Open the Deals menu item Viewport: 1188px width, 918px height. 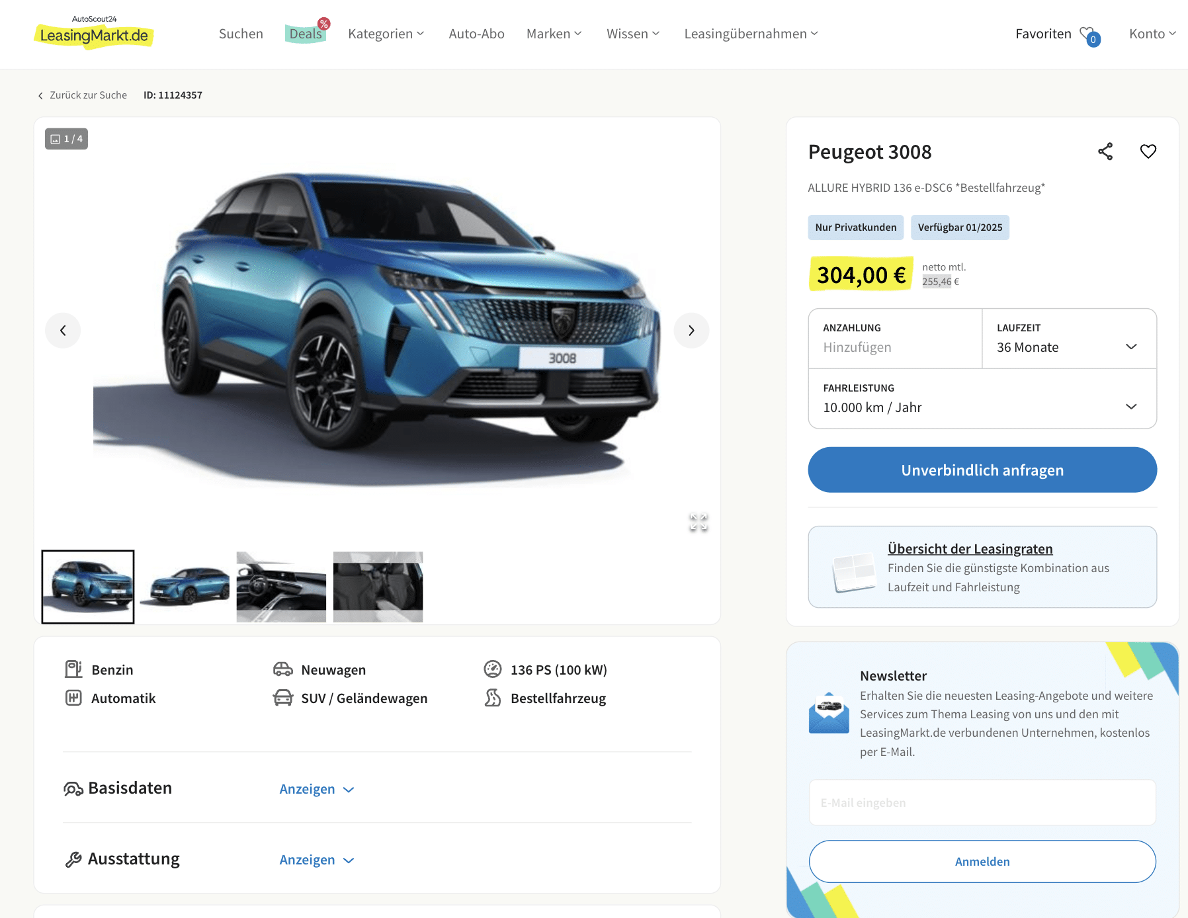click(306, 33)
